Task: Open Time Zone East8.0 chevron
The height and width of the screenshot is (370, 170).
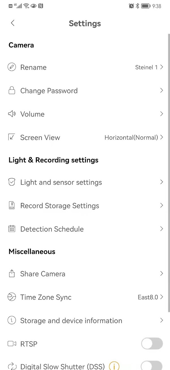Action: [x=161, y=297]
